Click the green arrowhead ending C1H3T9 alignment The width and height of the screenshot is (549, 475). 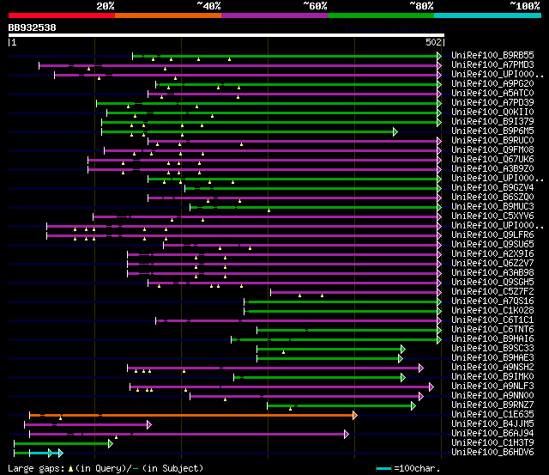111,444
